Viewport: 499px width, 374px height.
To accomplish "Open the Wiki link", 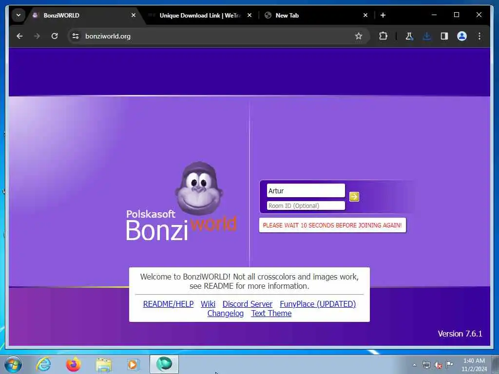I will [x=208, y=304].
